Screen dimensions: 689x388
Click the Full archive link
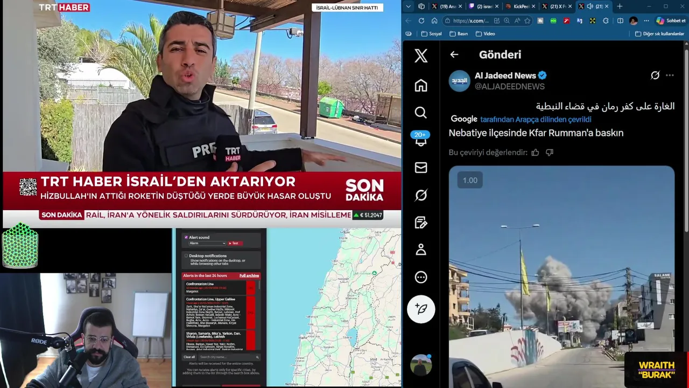click(x=249, y=275)
